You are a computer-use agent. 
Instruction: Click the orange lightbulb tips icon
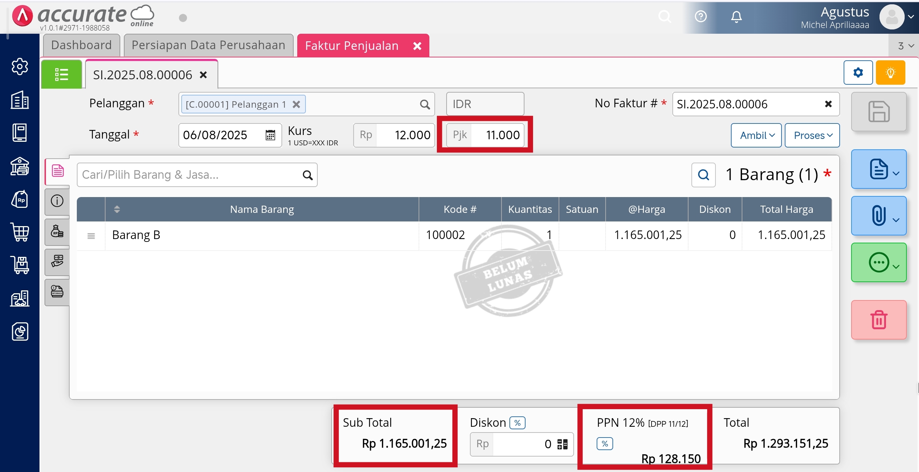tap(890, 73)
